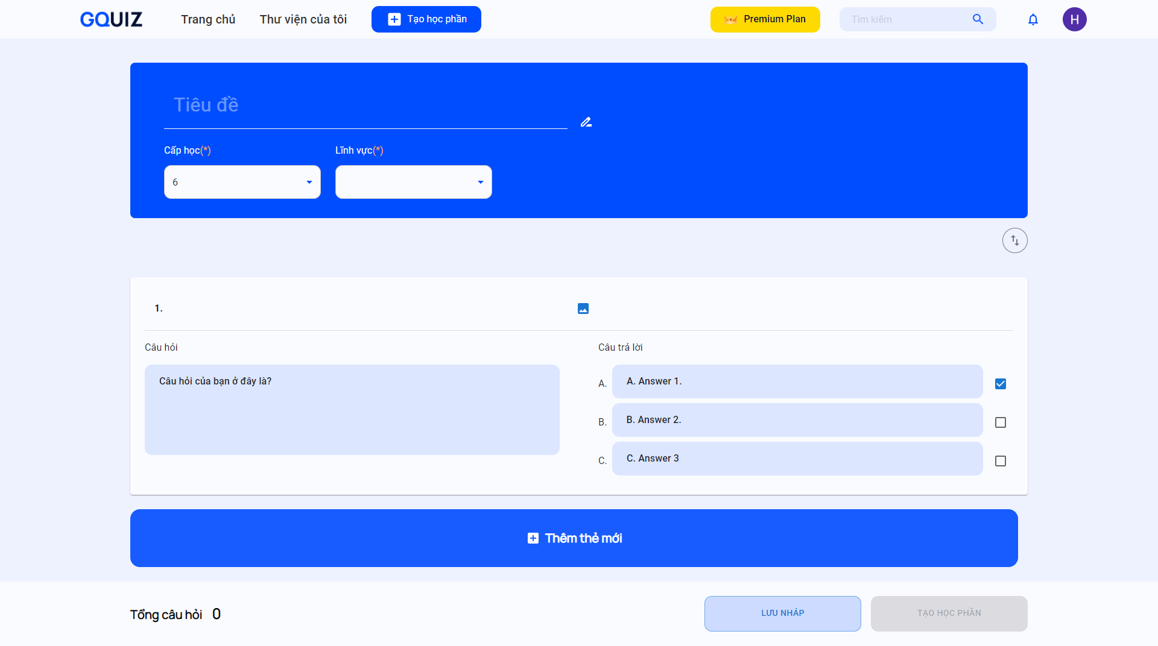1158x646 pixels.
Task: Click the bottom TẠO HỌC PHẦN button
Action: 949,613
